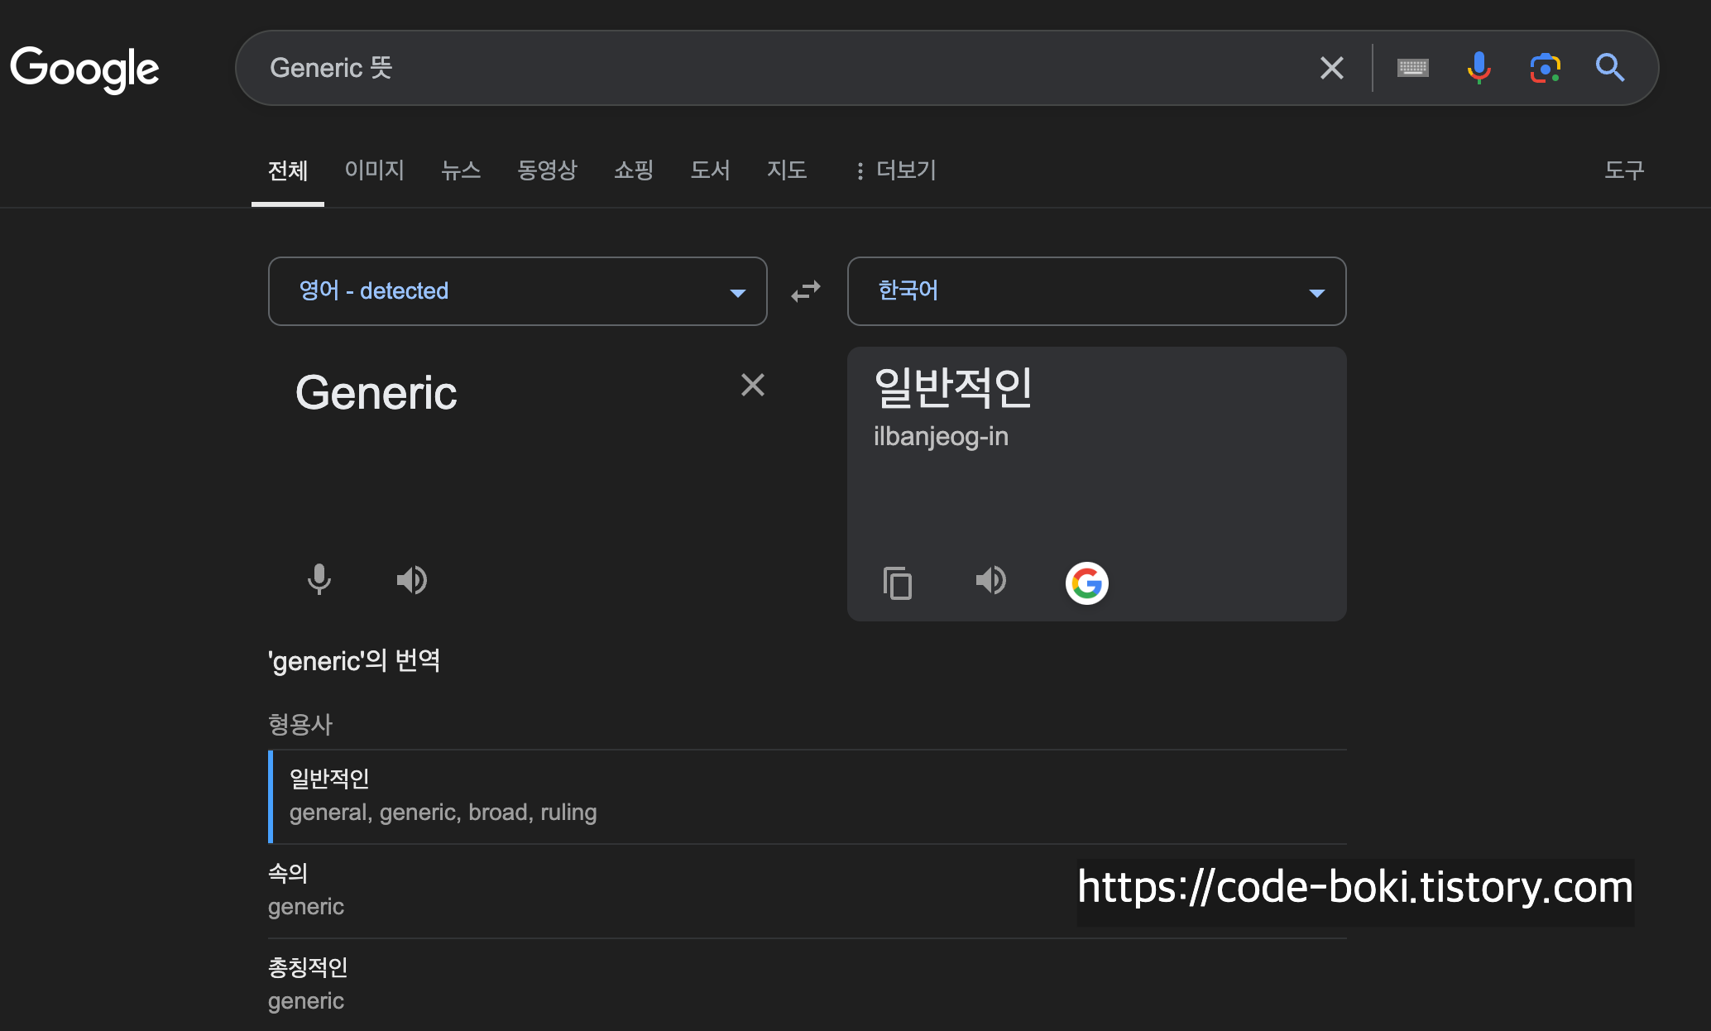The image size is (1711, 1031).
Task: Clear the source text 'Generic'
Action: tap(752, 385)
